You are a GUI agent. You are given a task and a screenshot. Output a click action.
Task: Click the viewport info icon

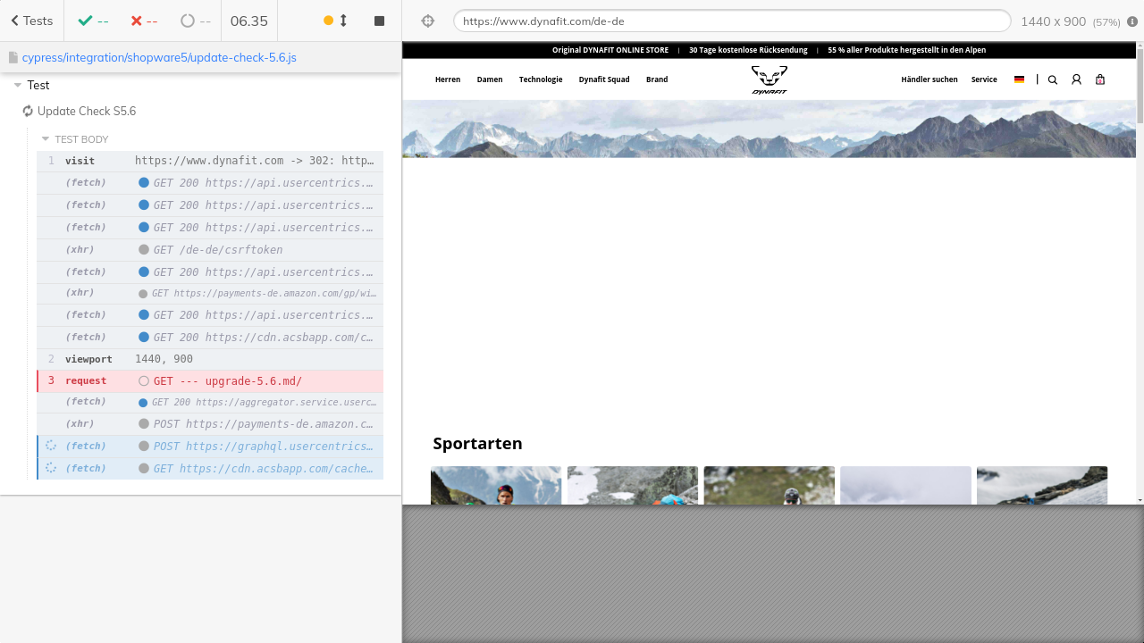[1132, 21]
